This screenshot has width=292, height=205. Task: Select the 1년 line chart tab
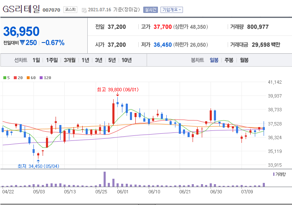(85, 60)
